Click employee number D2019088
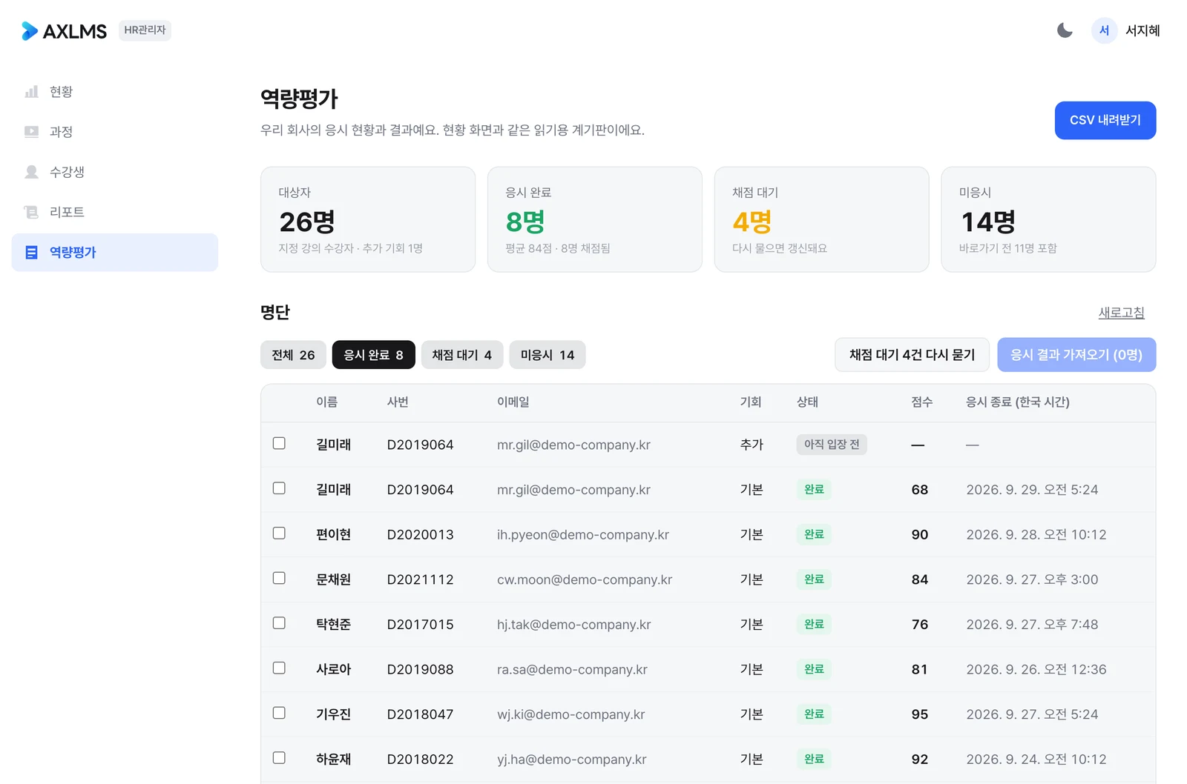Image resolution: width=1187 pixels, height=784 pixels. 421,669
